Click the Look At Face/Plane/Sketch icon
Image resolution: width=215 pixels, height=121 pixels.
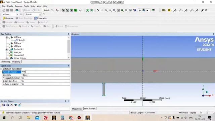coord(153,10)
